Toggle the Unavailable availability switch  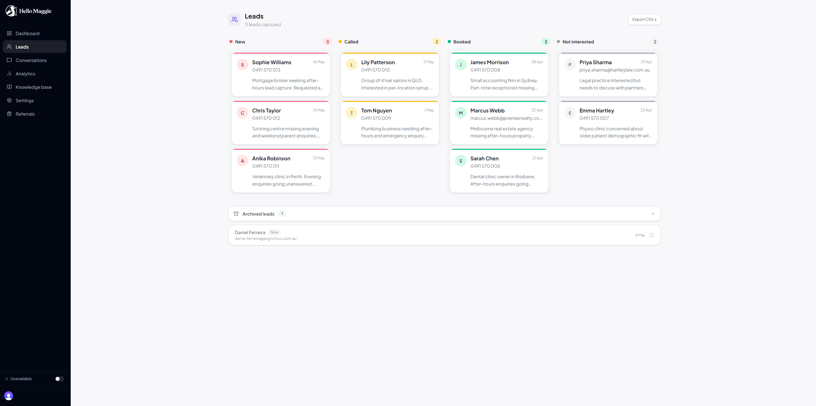tap(60, 379)
